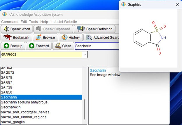
Task: Click the Bookmark button label
Action: point(21,37)
